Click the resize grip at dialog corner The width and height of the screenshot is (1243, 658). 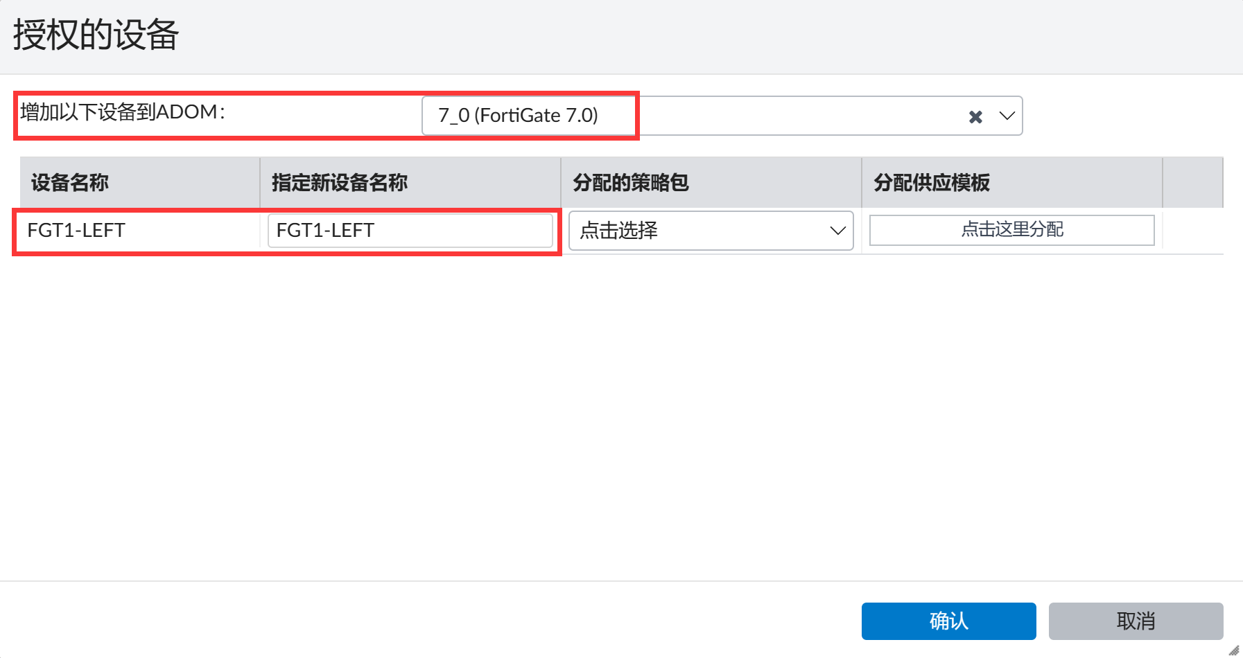tap(1234, 650)
